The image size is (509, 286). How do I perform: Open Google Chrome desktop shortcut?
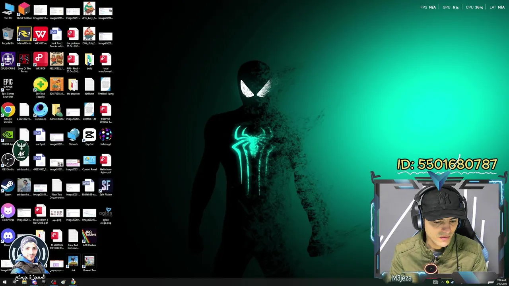pyautogui.click(x=8, y=113)
